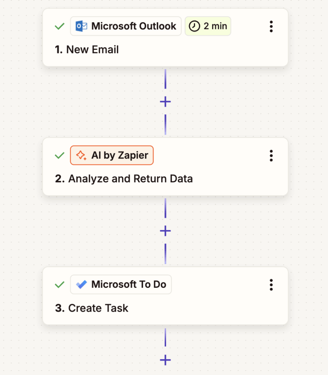This screenshot has height=375, width=328.
Task: Open the AI by Zapier app selector
Action: tap(112, 155)
